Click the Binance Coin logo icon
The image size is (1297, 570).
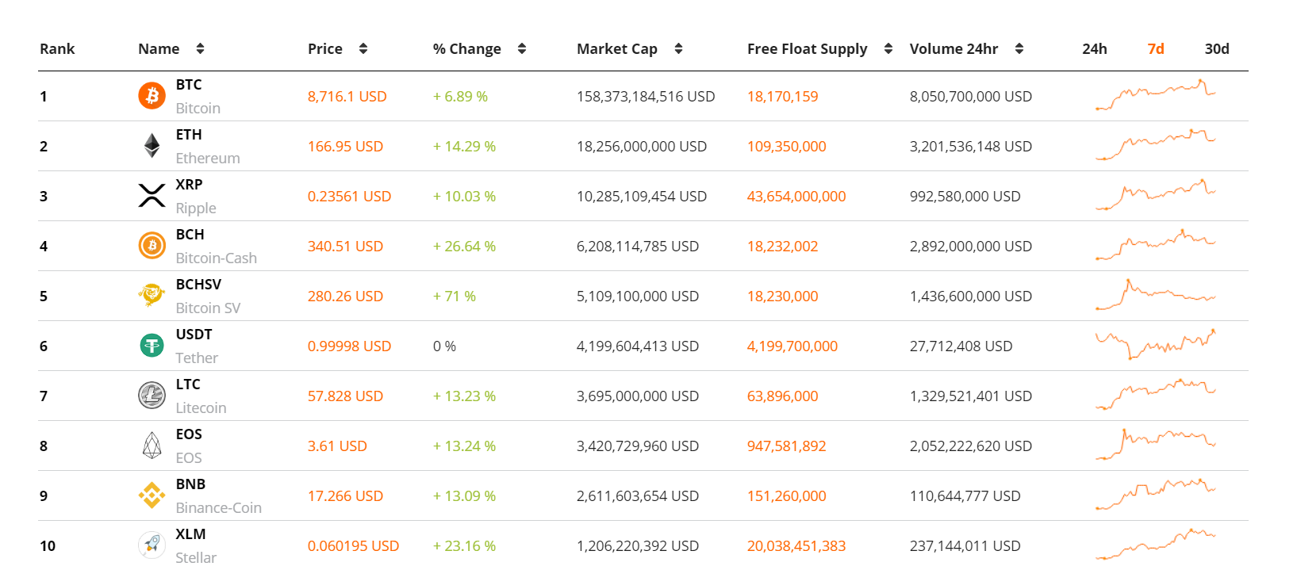point(152,495)
